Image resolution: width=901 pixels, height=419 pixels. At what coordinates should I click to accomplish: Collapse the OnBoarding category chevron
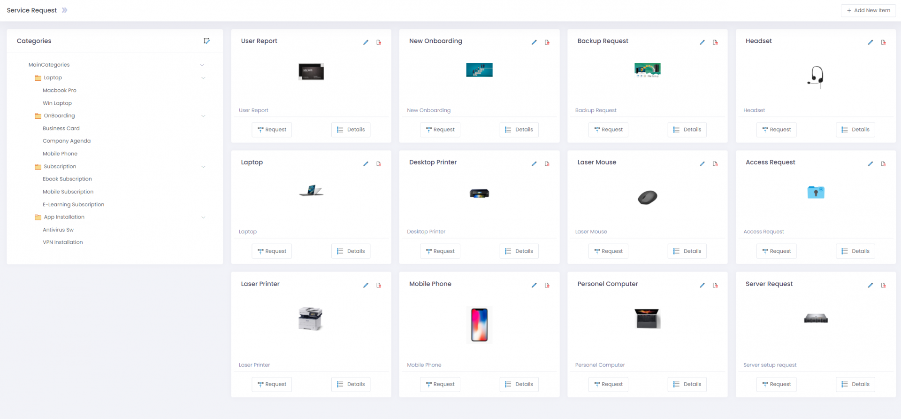(203, 116)
